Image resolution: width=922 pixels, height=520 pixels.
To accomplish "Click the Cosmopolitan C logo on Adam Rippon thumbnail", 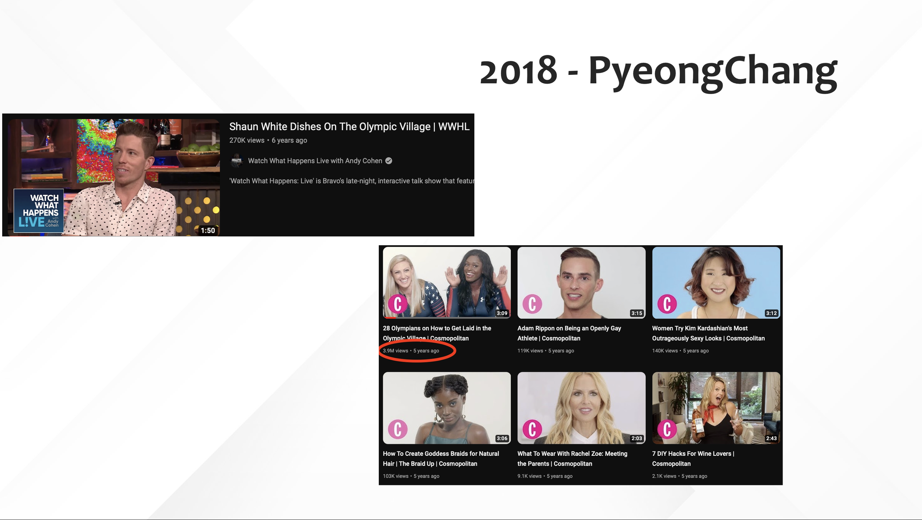I will 532,304.
